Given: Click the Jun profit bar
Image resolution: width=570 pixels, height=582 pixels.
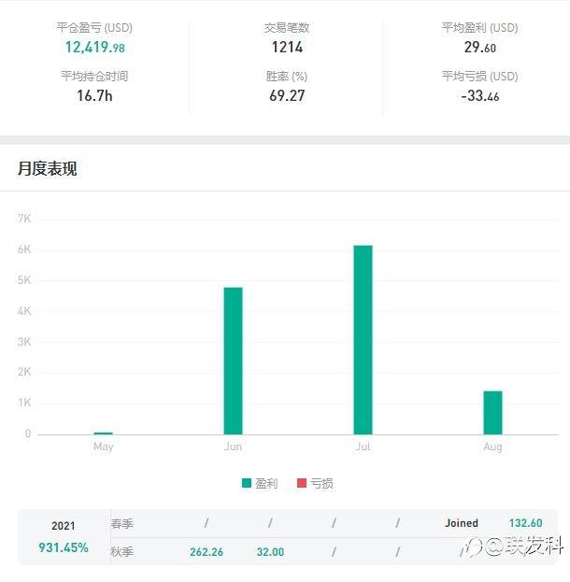Looking at the screenshot, I should pyautogui.click(x=234, y=361).
